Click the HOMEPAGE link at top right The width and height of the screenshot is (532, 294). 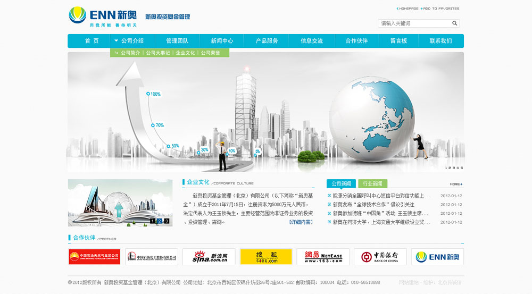[408, 9]
